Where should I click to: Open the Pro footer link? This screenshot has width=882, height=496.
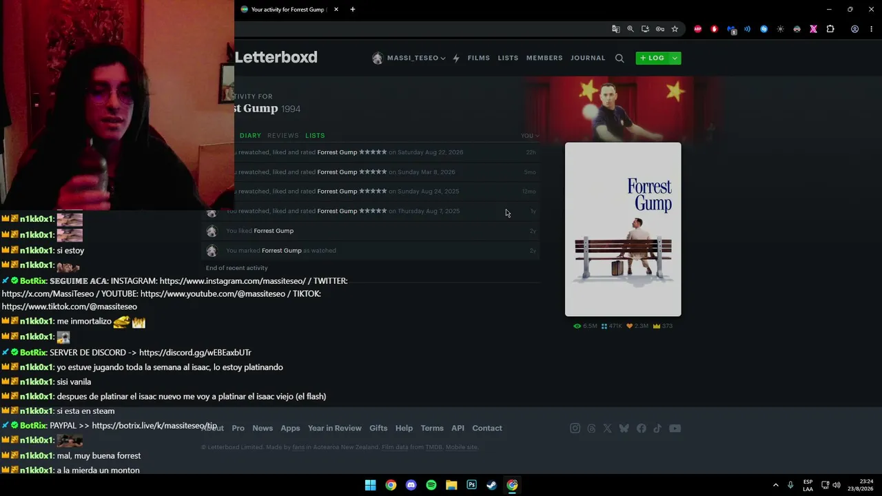238,428
